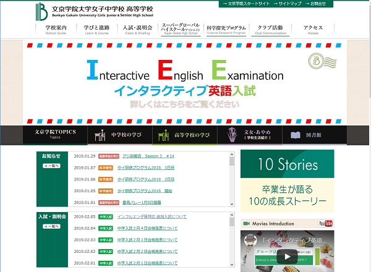Open アジ研報告 Season 3 #14 news link

[x=148, y=156]
